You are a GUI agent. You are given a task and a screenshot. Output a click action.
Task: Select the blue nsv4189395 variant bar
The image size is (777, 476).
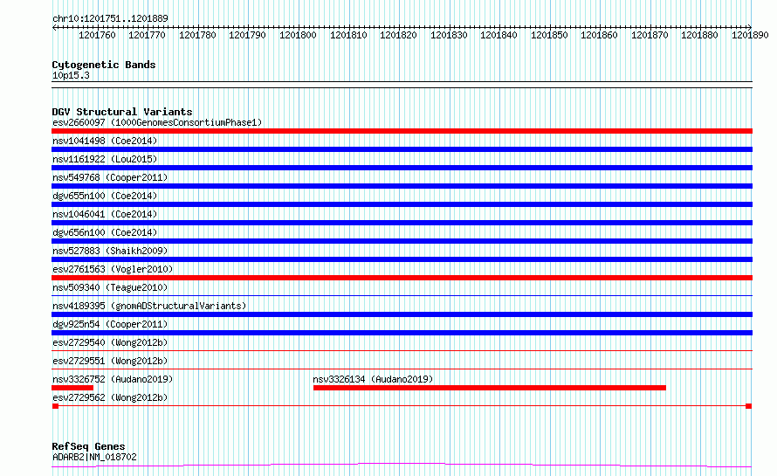(x=402, y=314)
